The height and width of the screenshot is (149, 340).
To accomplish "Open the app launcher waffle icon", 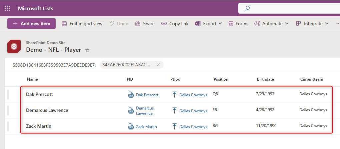I will 7,8.
